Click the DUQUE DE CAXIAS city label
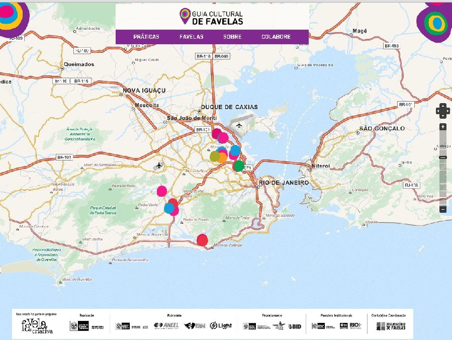The image size is (452, 340). tap(229, 107)
